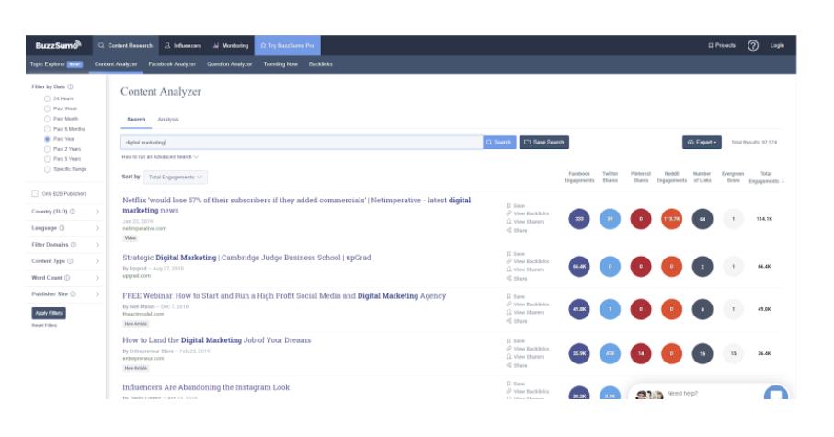Open the Monitoring menu

click(x=231, y=46)
